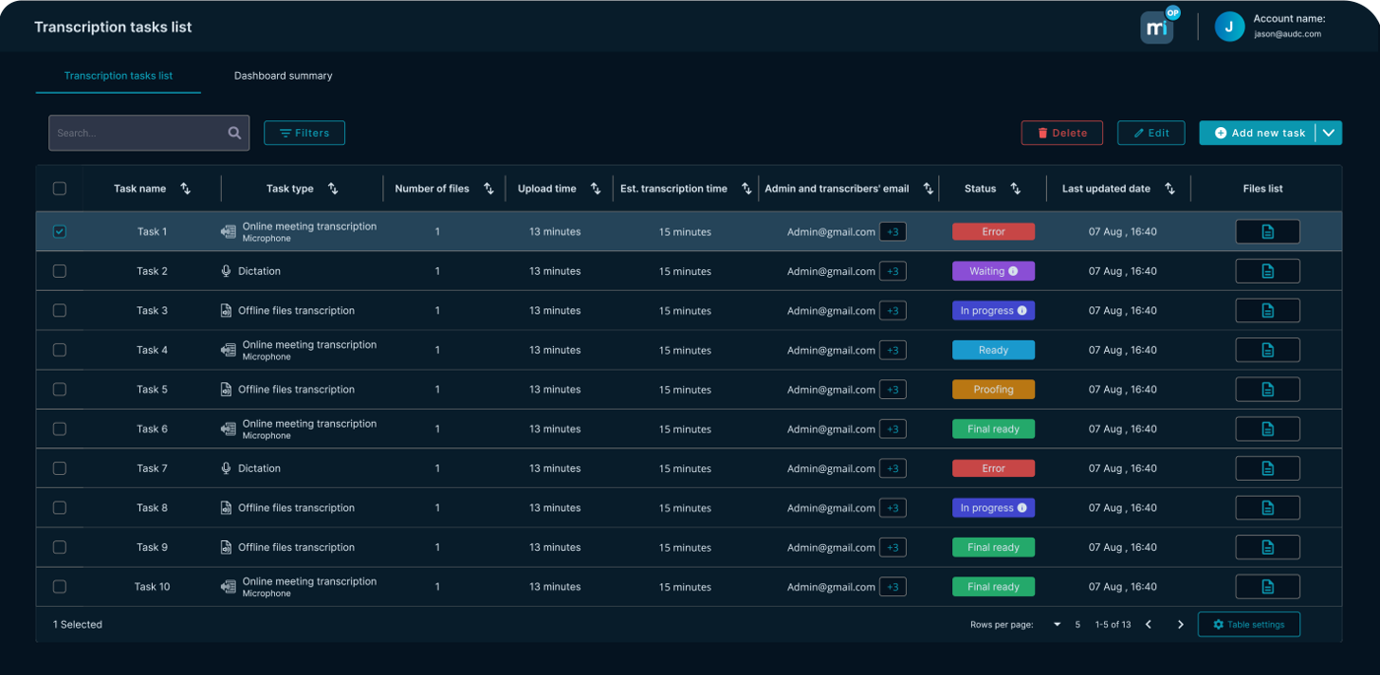Sort by Last updated date column arrows
Image resolution: width=1380 pixels, height=675 pixels.
pos(1170,188)
